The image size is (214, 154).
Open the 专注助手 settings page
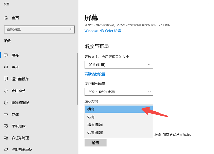point(19,91)
